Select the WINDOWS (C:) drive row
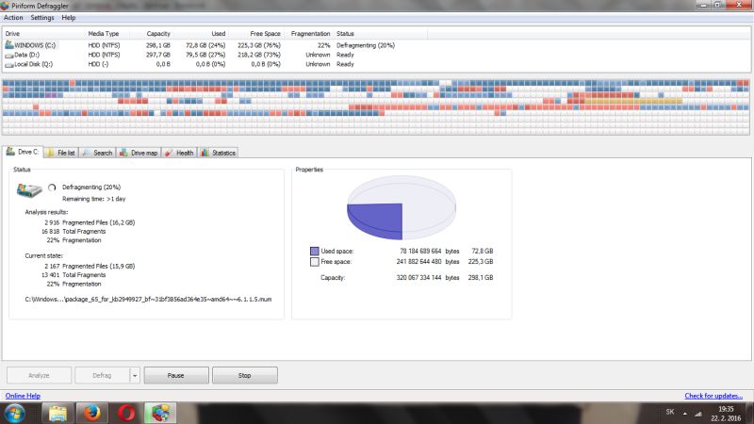This screenshot has height=424, width=754. 216,45
